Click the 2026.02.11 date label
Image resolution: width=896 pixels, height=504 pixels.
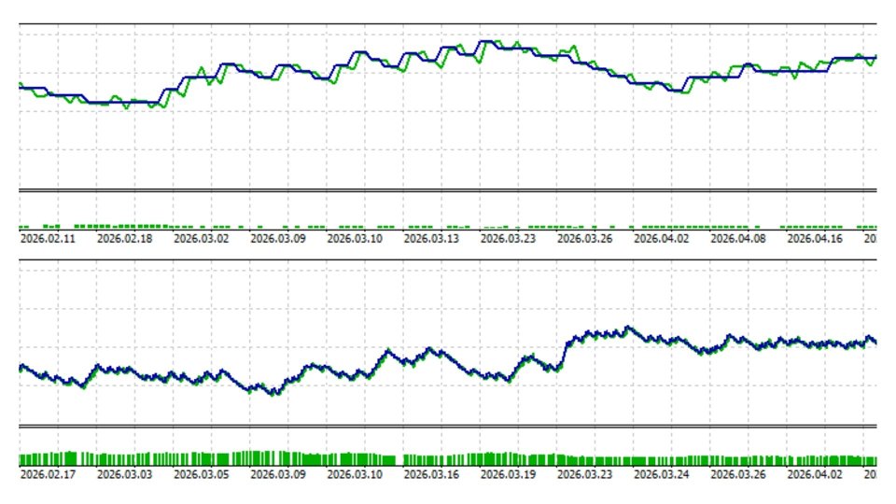pos(48,238)
